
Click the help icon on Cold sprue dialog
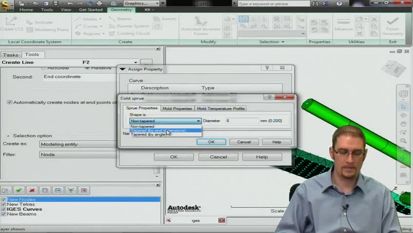tap(269, 97)
